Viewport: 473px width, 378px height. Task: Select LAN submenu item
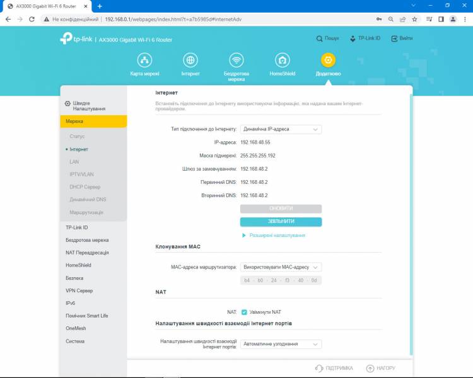point(74,162)
